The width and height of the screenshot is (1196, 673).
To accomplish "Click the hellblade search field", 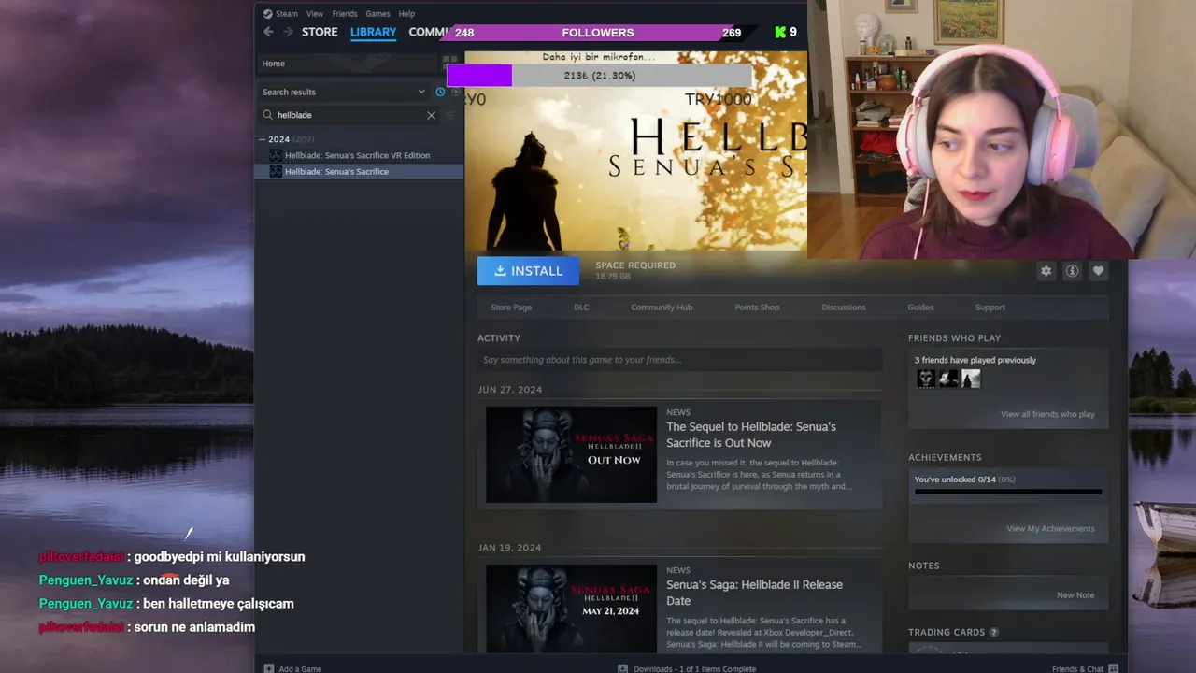I will tap(349, 115).
